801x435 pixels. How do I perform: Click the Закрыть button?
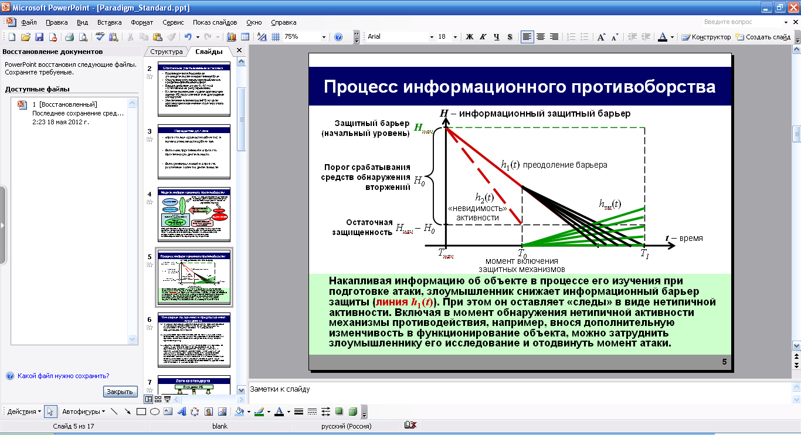[x=120, y=392]
